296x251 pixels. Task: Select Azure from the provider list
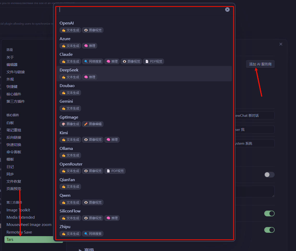[x=144, y=42]
